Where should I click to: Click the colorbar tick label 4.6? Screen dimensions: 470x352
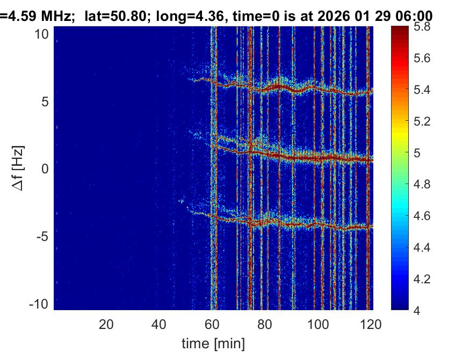click(x=428, y=216)
